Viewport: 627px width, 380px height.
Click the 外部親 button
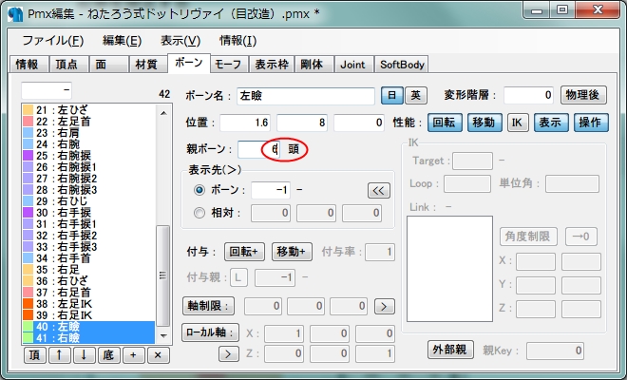click(450, 350)
